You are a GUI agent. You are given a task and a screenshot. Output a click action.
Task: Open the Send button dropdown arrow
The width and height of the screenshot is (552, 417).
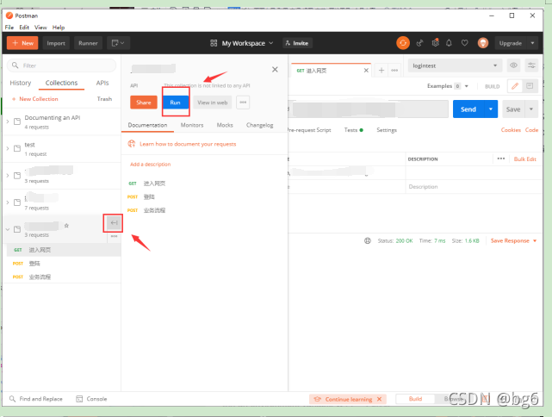[491, 109]
